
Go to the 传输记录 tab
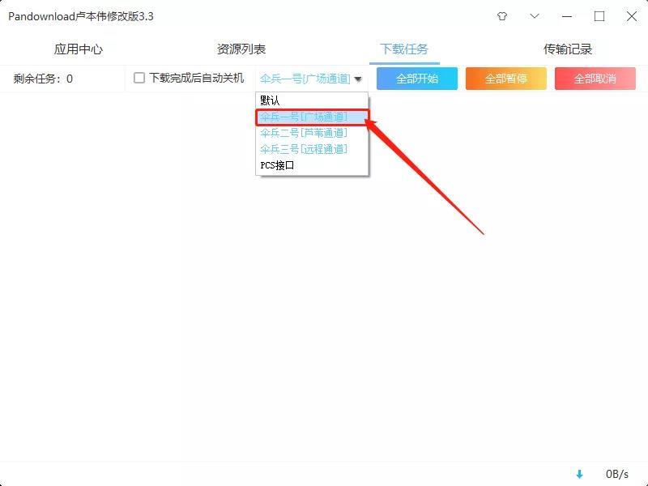click(x=568, y=49)
